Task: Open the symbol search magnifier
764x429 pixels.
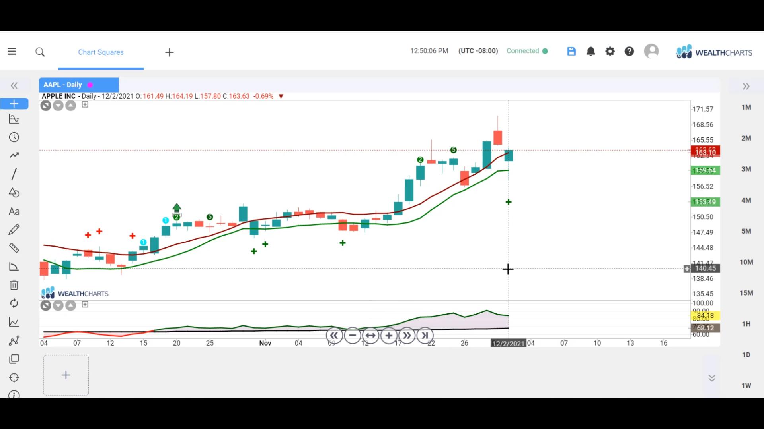Action: pyautogui.click(x=40, y=52)
